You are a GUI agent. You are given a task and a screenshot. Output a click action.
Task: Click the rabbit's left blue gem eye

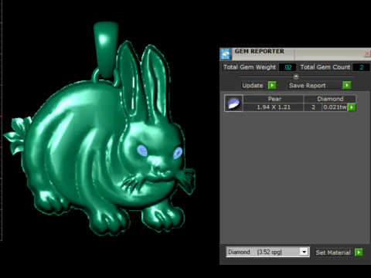[142, 151]
